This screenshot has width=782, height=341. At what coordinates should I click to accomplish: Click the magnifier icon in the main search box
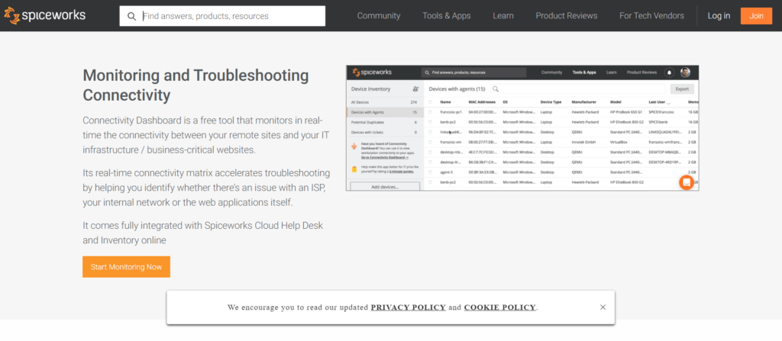pyautogui.click(x=131, y=16)
